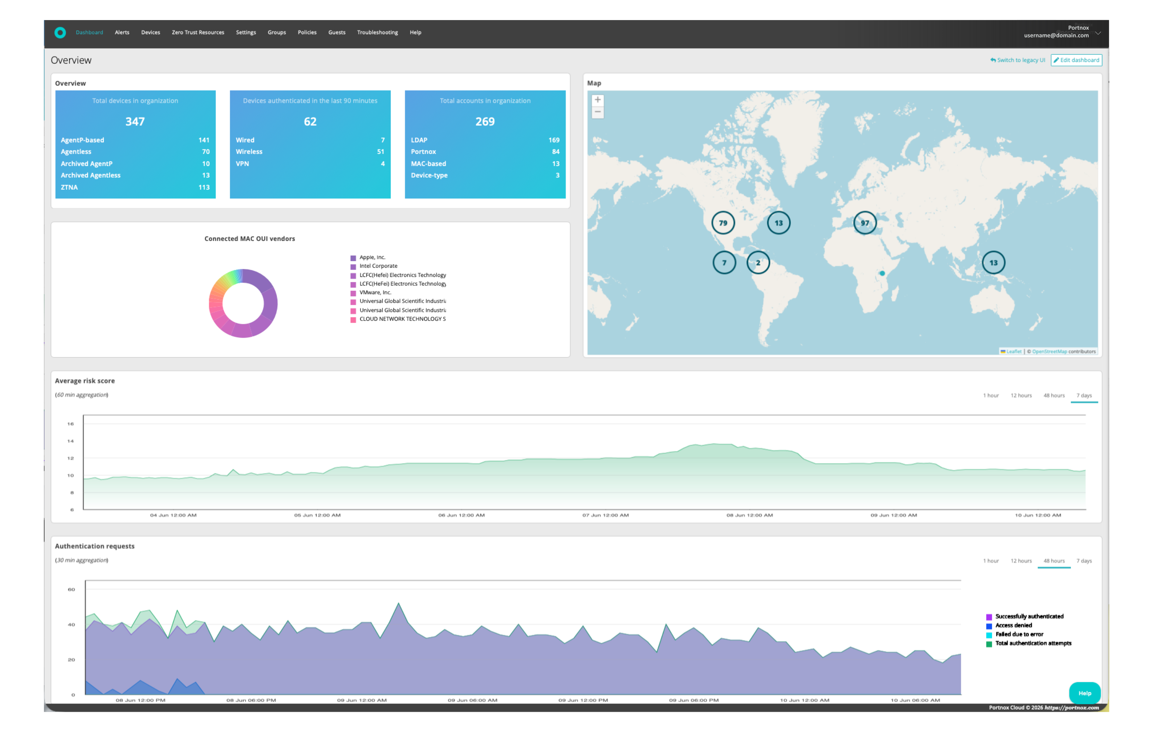Click the MAC OUI vendors donut chart
This screenshot has height=732, width=1153.
click(x=243, y=303)
